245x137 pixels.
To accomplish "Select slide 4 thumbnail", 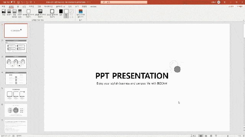I will coord(16,78).
